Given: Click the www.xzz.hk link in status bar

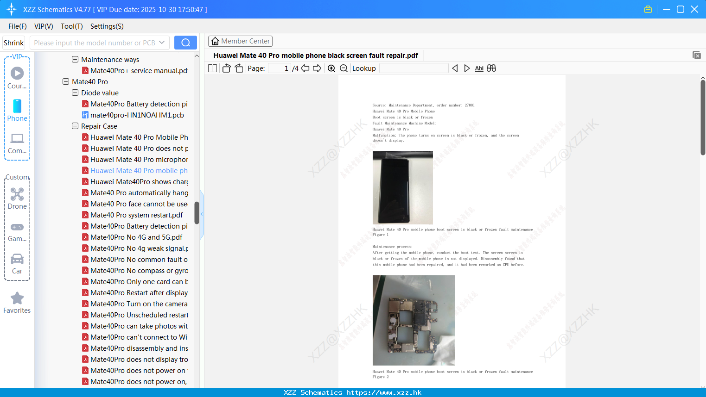Looking at the screenshot, I should point(384,392).
